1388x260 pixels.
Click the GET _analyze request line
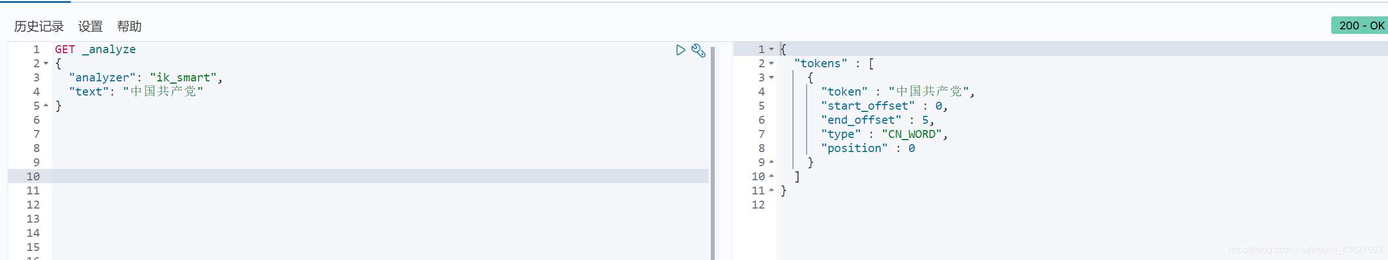(95, 49)
